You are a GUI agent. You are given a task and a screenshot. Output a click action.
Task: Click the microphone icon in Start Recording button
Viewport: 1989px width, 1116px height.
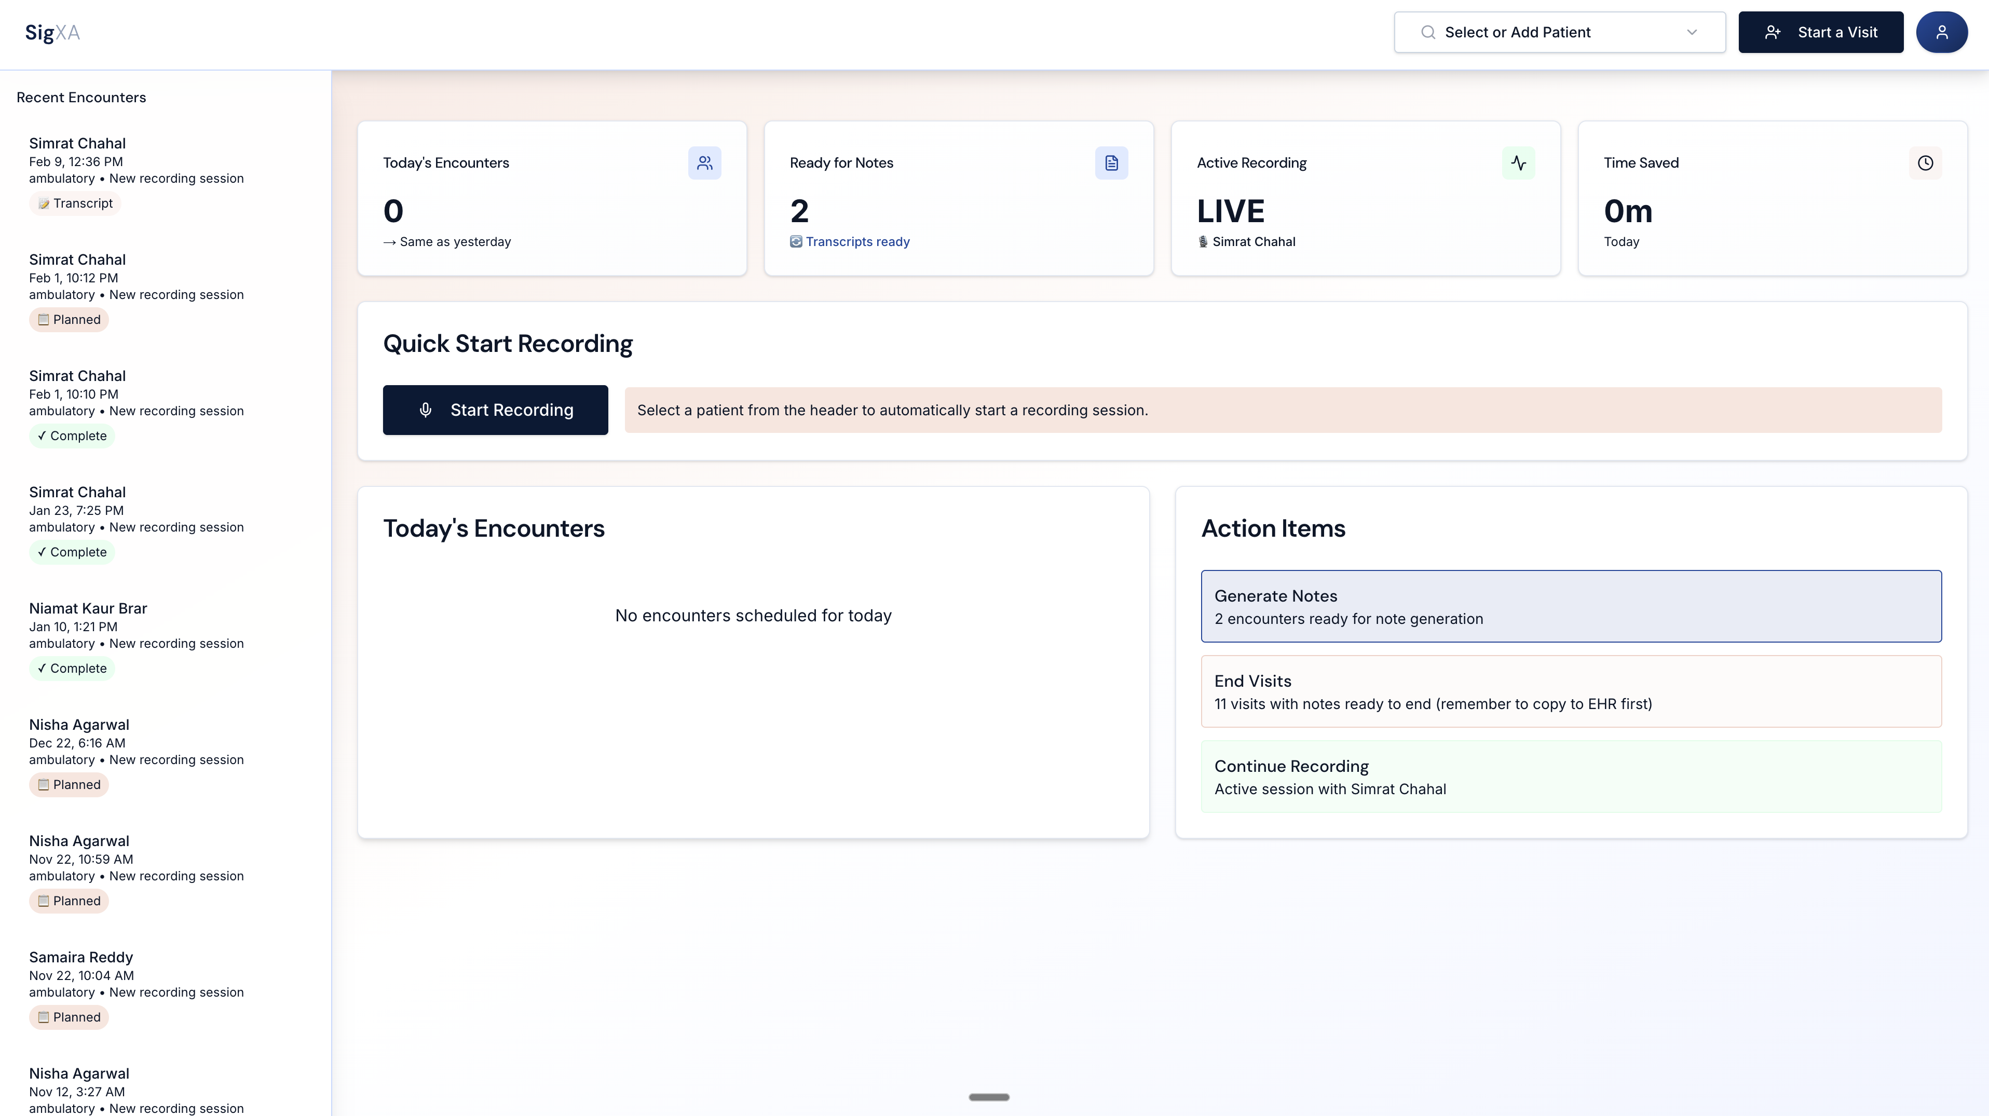click(426, 410)
